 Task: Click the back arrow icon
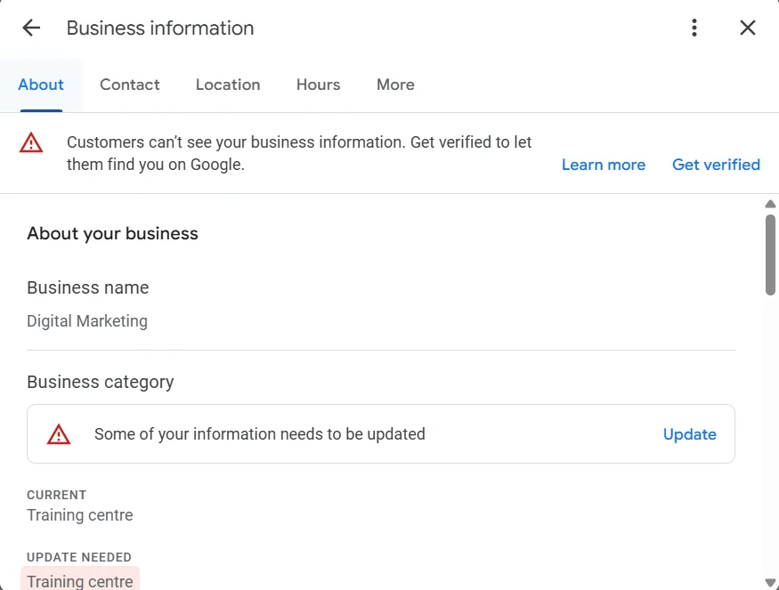tap(31, 28)
